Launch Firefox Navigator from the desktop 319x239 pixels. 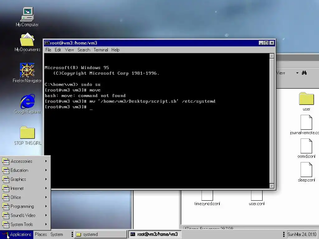point(27,73)
